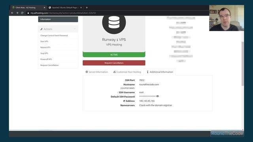This screenshot has height=142, width=253.
Task: Open a new browser tab with plus icon
Action: 87,7
